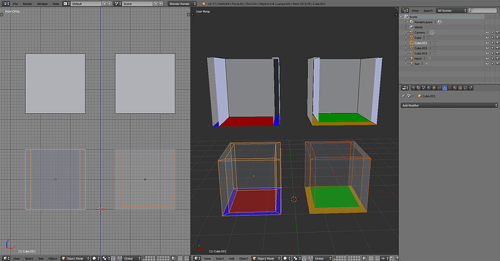Select the Hemi lamp in the outliner
This screenshot has height=261, width=500.
(417, 59)
